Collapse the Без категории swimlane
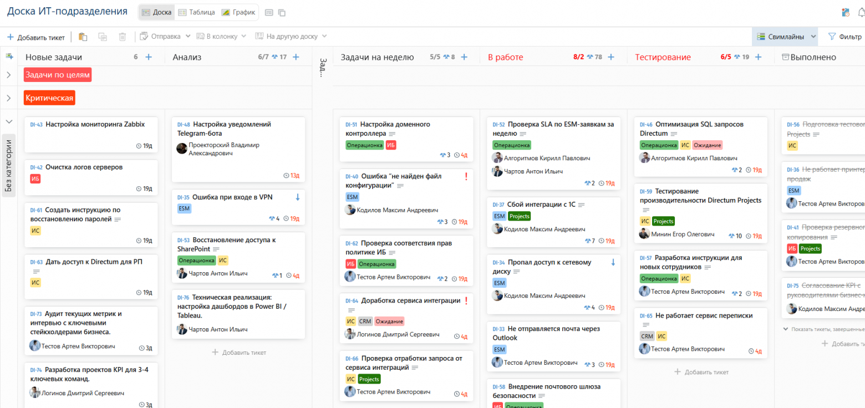 tap(9, 121)
